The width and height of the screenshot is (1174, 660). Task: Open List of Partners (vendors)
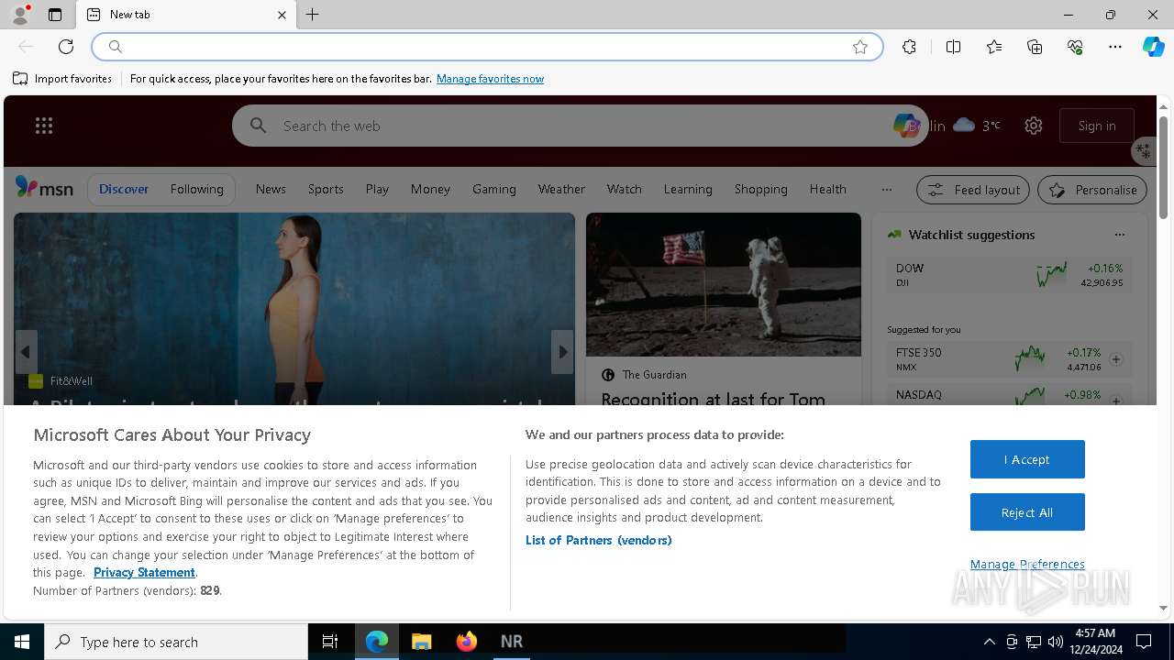tap(599, 540)
